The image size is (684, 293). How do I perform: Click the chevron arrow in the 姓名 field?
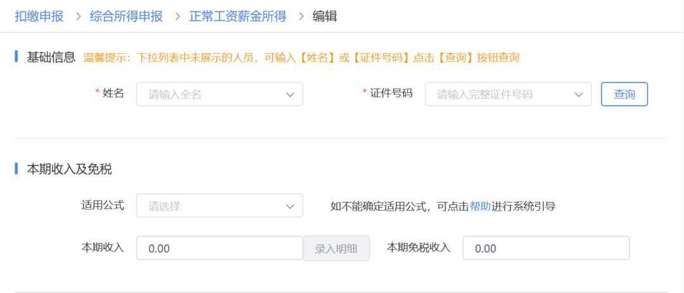(289, 94)
